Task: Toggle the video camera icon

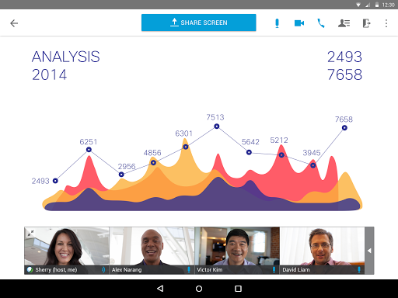Action: (299, 23)
